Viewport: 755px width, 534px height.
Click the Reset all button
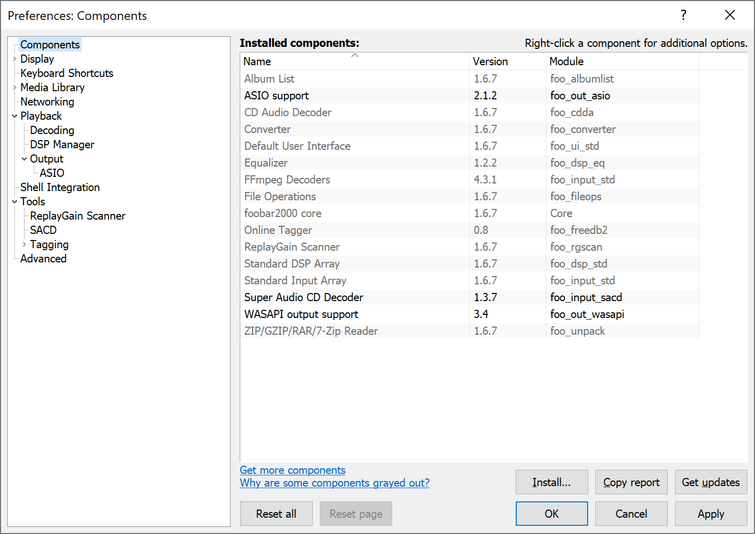(276, 514)
